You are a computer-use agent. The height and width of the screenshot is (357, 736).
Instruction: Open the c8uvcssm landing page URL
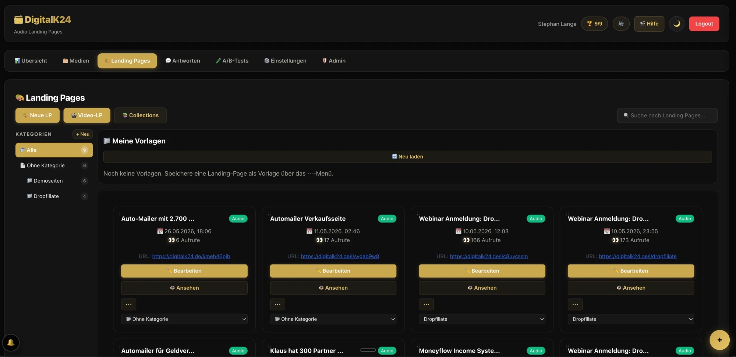coord(489,256)
